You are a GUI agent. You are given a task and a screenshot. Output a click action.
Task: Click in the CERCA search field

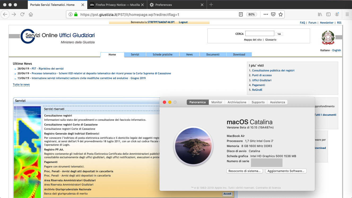pyautogui.click(x=260, y=33)
